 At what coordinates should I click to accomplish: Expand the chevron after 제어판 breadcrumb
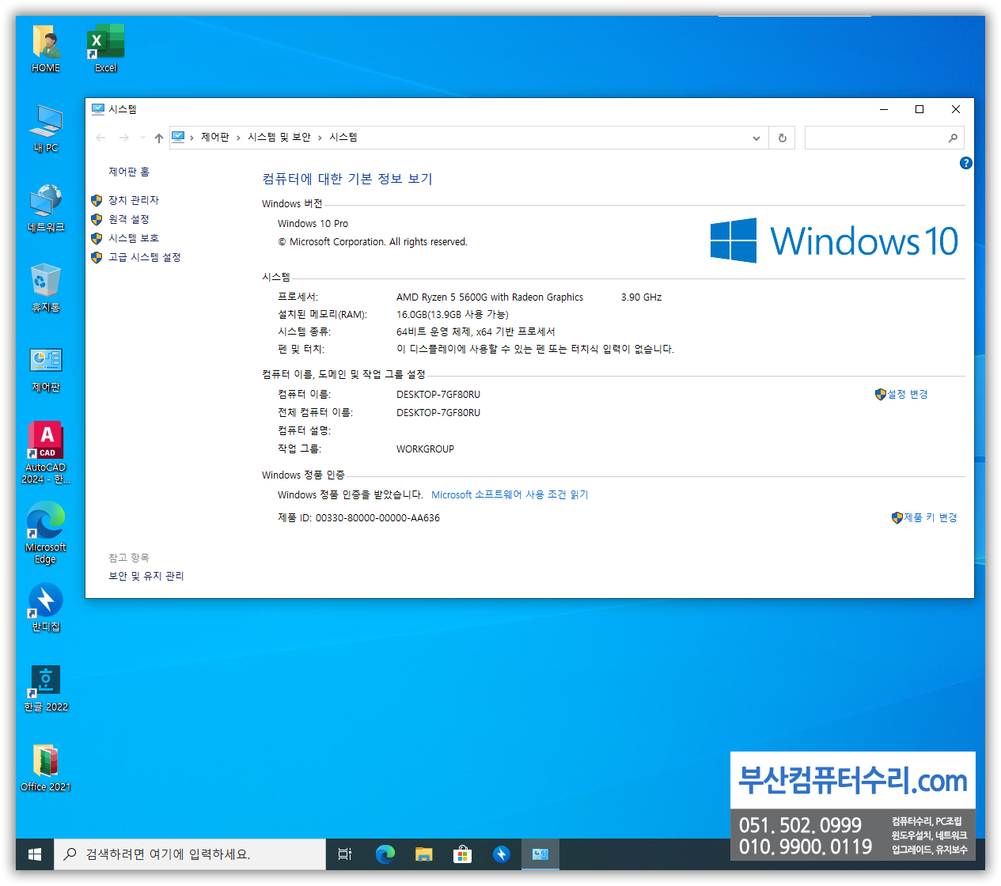click(238, 138)
